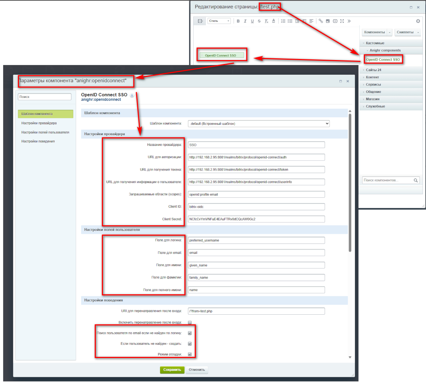426x383 pixels.
Task: Open the numbered list icon
Action: [x=283, y=21]
